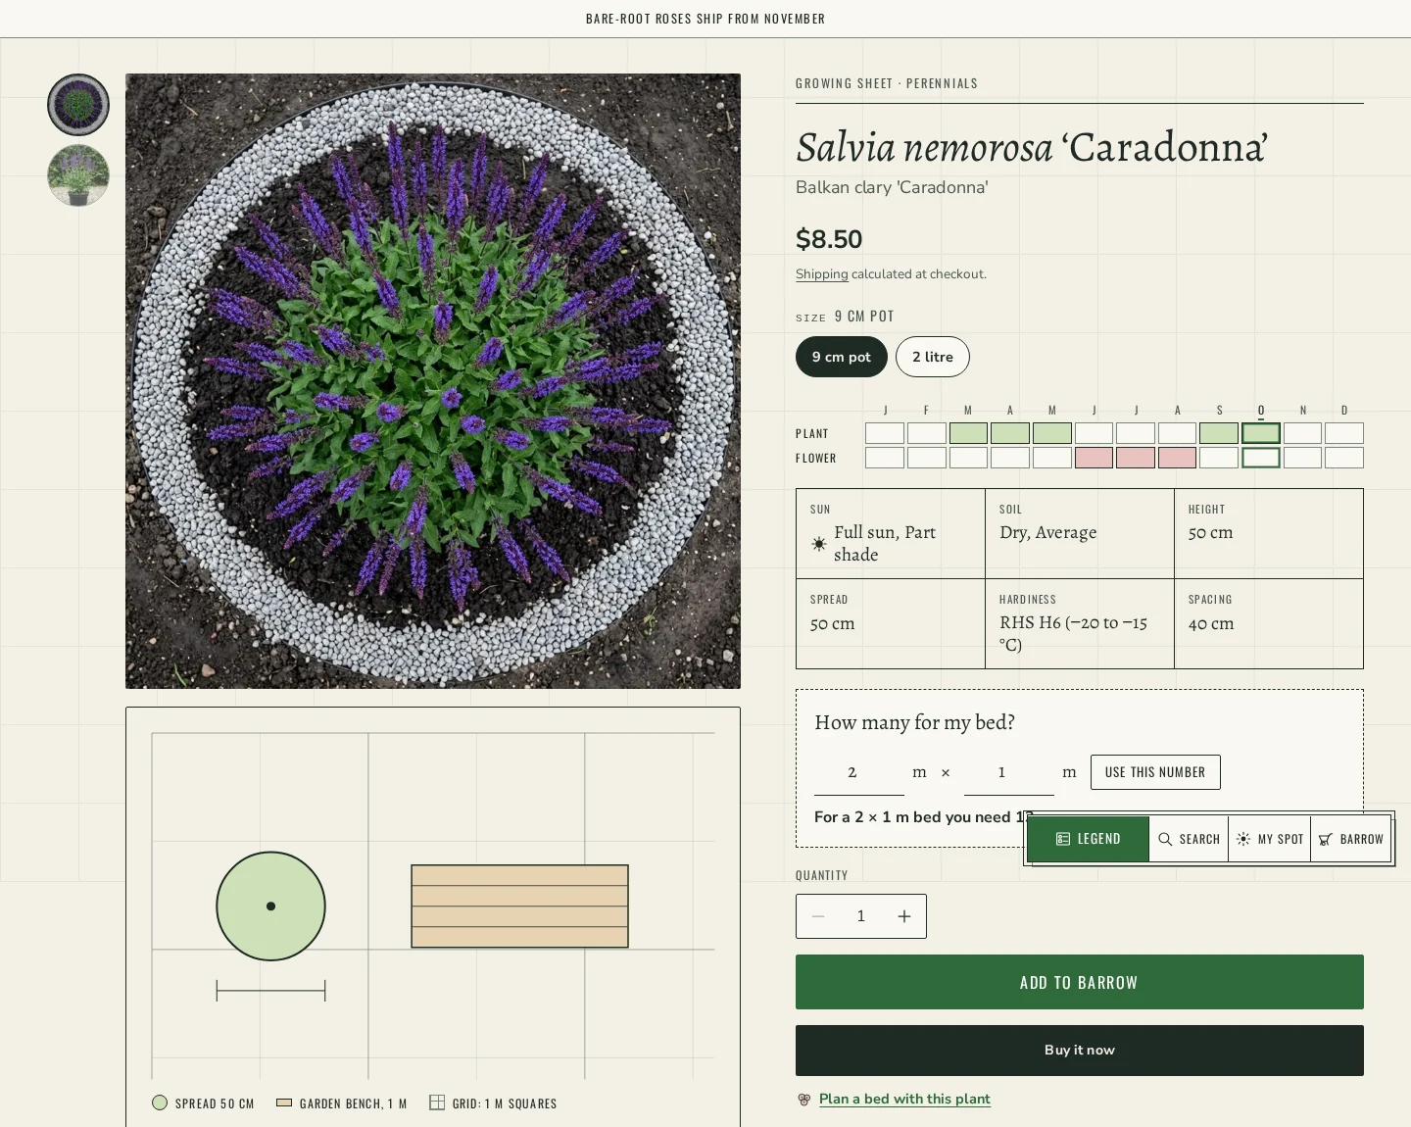1411x1127 pixels.
Task: Decrease quantity with minus icon
Action: (x=818, y=916)
